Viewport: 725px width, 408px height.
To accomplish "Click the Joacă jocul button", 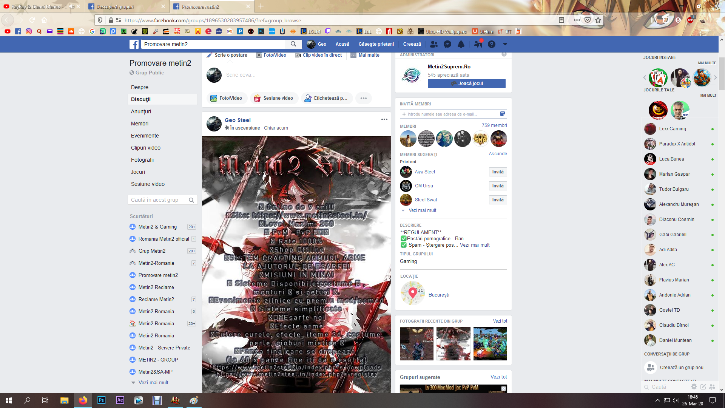I will click(466, 83).
